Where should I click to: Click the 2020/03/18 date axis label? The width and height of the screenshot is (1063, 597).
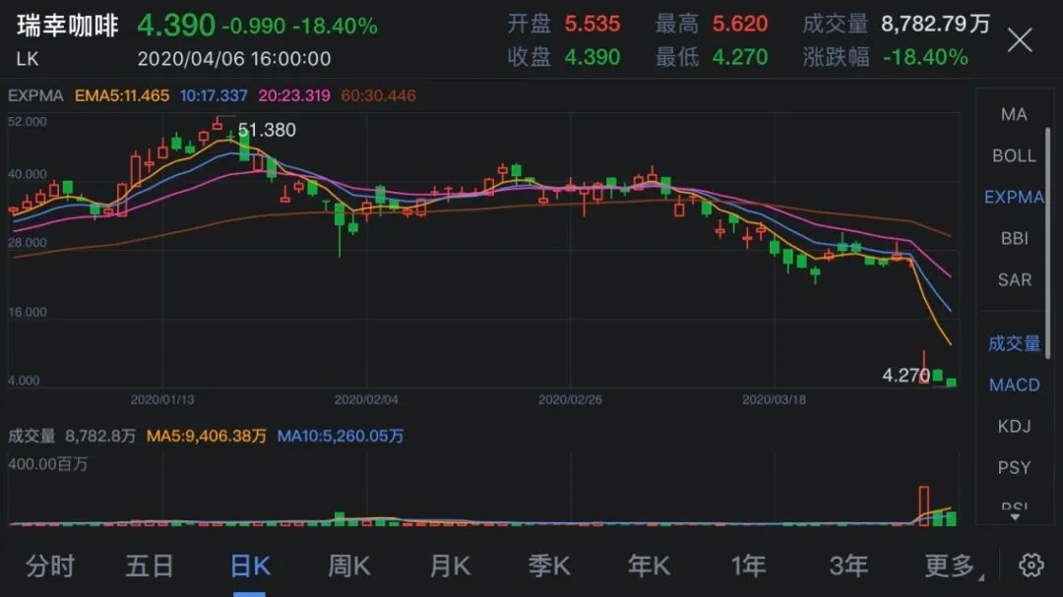[775, 400]
